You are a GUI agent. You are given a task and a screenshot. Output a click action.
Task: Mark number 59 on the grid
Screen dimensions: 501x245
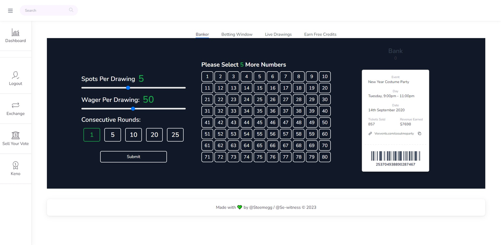coord(312,134)
